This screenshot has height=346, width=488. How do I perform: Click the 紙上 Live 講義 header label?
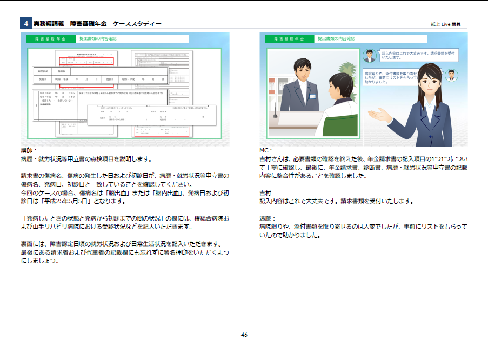pos(446,24)
